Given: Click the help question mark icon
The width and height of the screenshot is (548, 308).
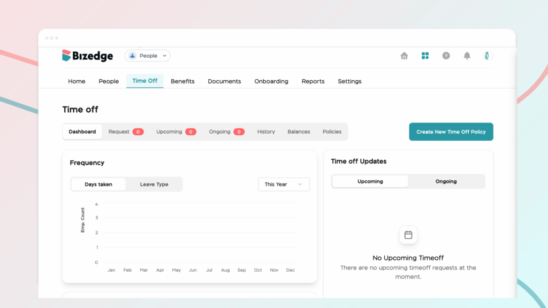Looking at the screenshot, I should pos(446,56).
